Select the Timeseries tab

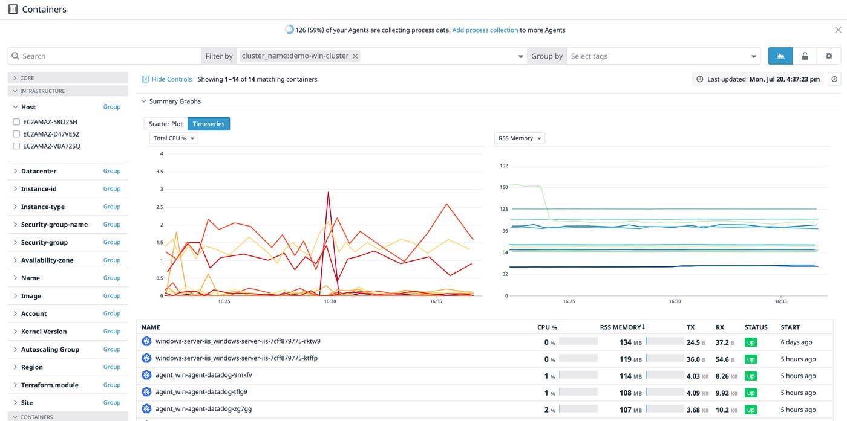point(209,124)
